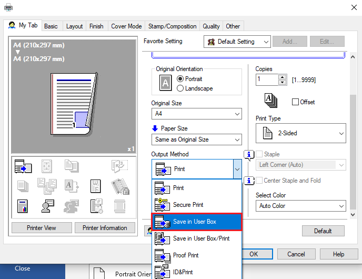This screenshot has width=362, height=279.
Task: Increase copies with the up spinner arrow
Action: (283, 77)
